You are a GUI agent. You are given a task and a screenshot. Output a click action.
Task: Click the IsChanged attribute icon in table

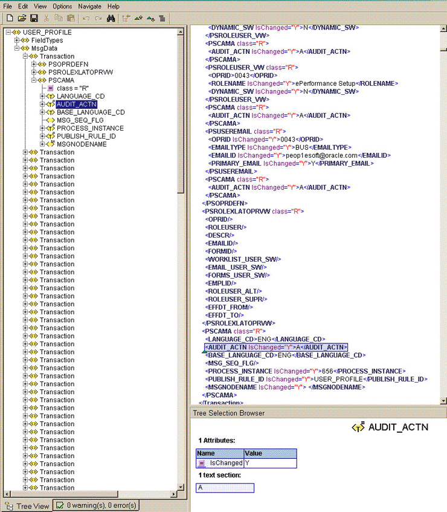click(202, 463)
